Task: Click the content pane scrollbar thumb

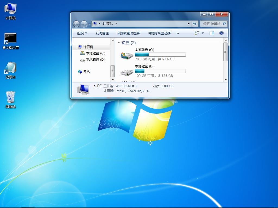Action: coord(225,52)
